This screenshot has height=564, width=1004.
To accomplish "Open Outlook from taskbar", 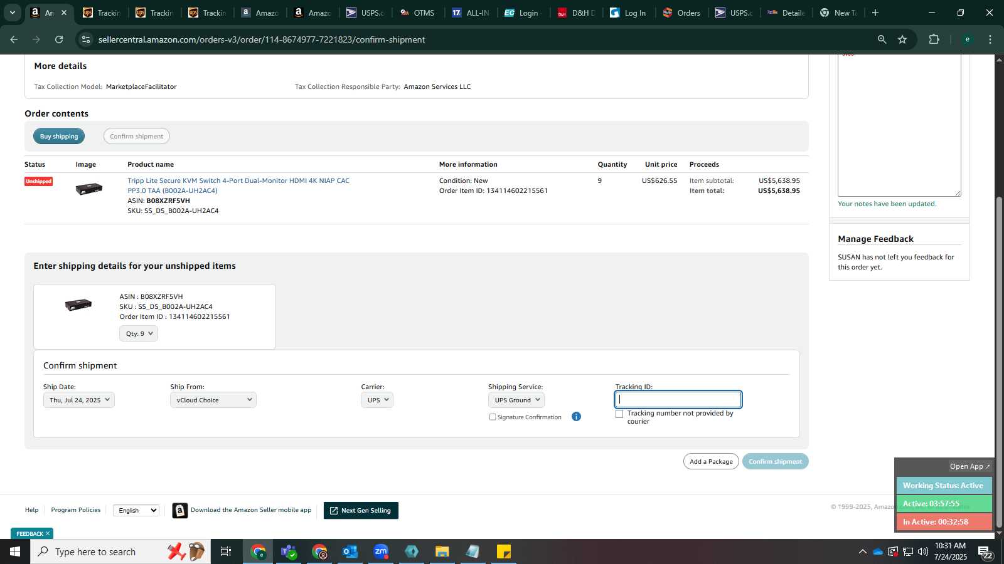I will 350,551.
